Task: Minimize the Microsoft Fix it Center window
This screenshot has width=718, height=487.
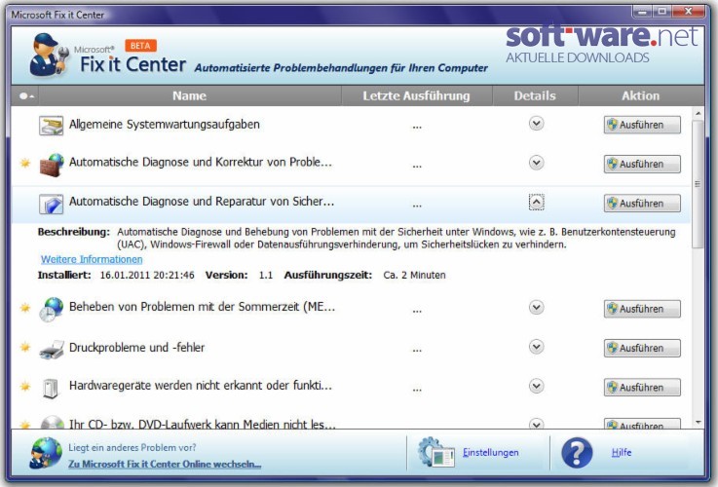Action: (x=642, y=12)
